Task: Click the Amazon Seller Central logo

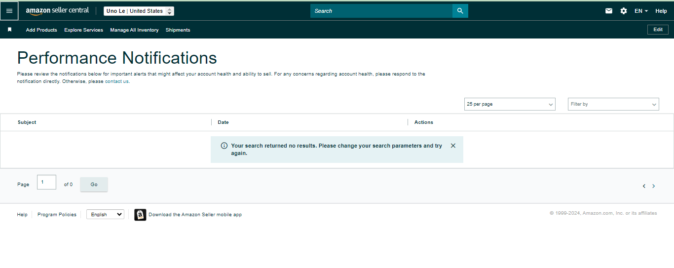Action: (57, 11)
